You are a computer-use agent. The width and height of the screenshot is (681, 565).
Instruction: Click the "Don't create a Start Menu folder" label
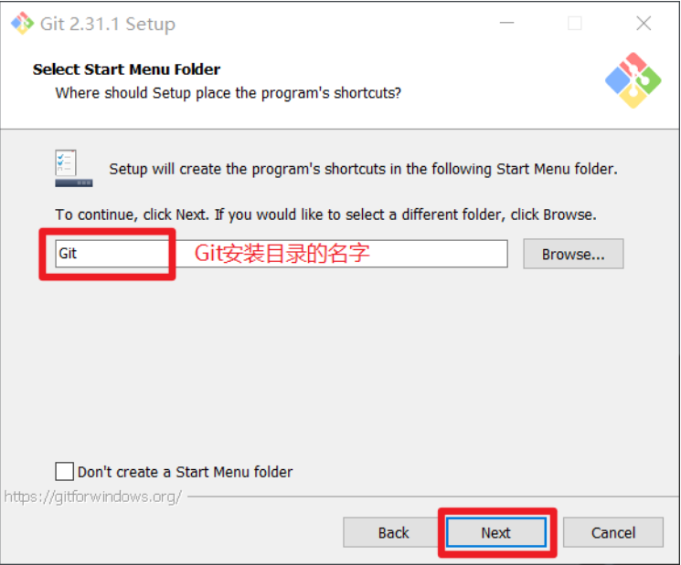tap(185, 472)
